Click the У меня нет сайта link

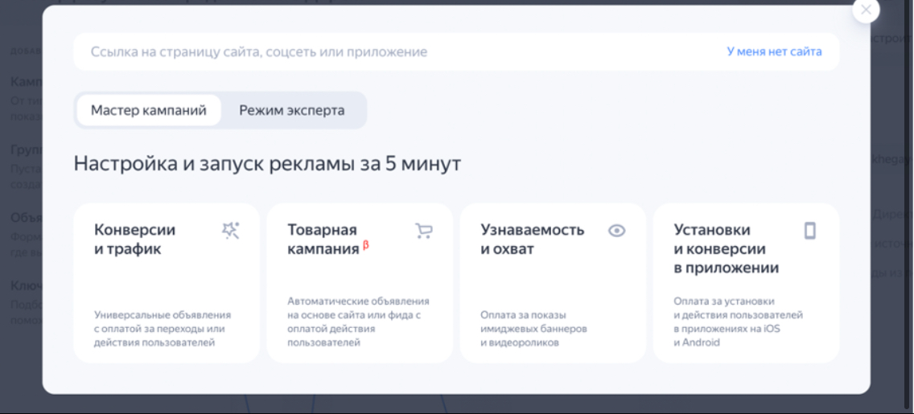pos(774,51)
